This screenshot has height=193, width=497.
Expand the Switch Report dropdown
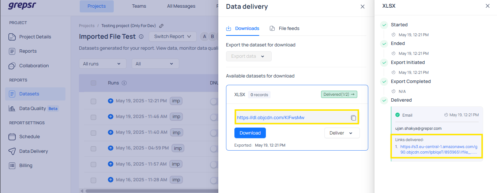pos(173,37)
